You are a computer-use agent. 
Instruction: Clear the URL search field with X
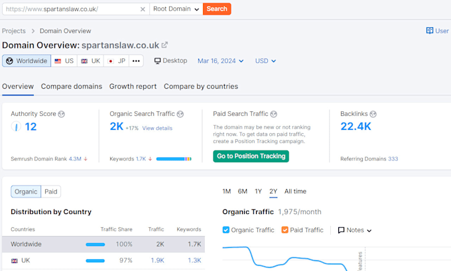143,9
